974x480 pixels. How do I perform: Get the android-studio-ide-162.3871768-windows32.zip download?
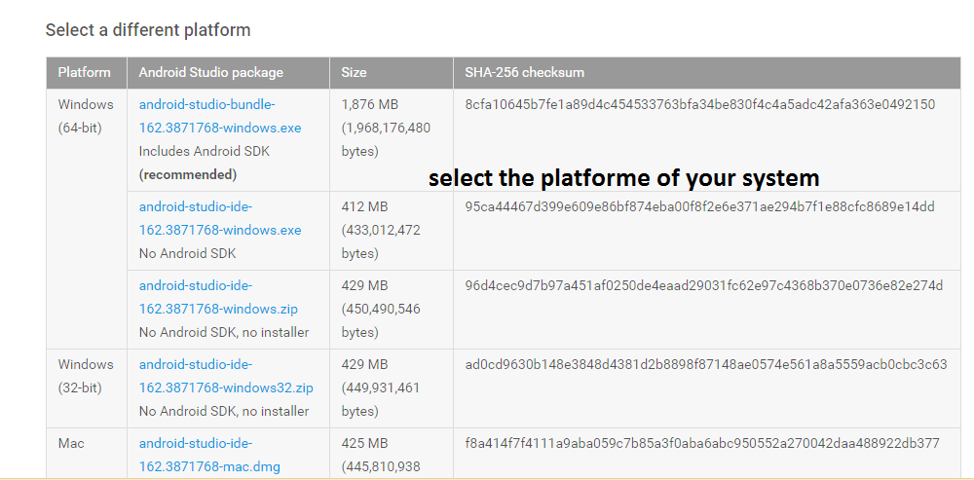coord(226,376)
